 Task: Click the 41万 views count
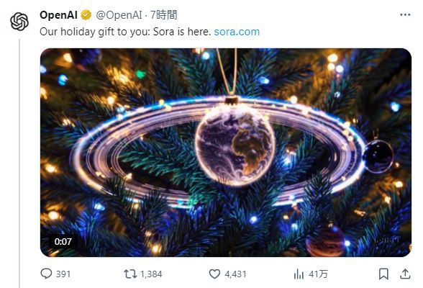click(318, 274)
